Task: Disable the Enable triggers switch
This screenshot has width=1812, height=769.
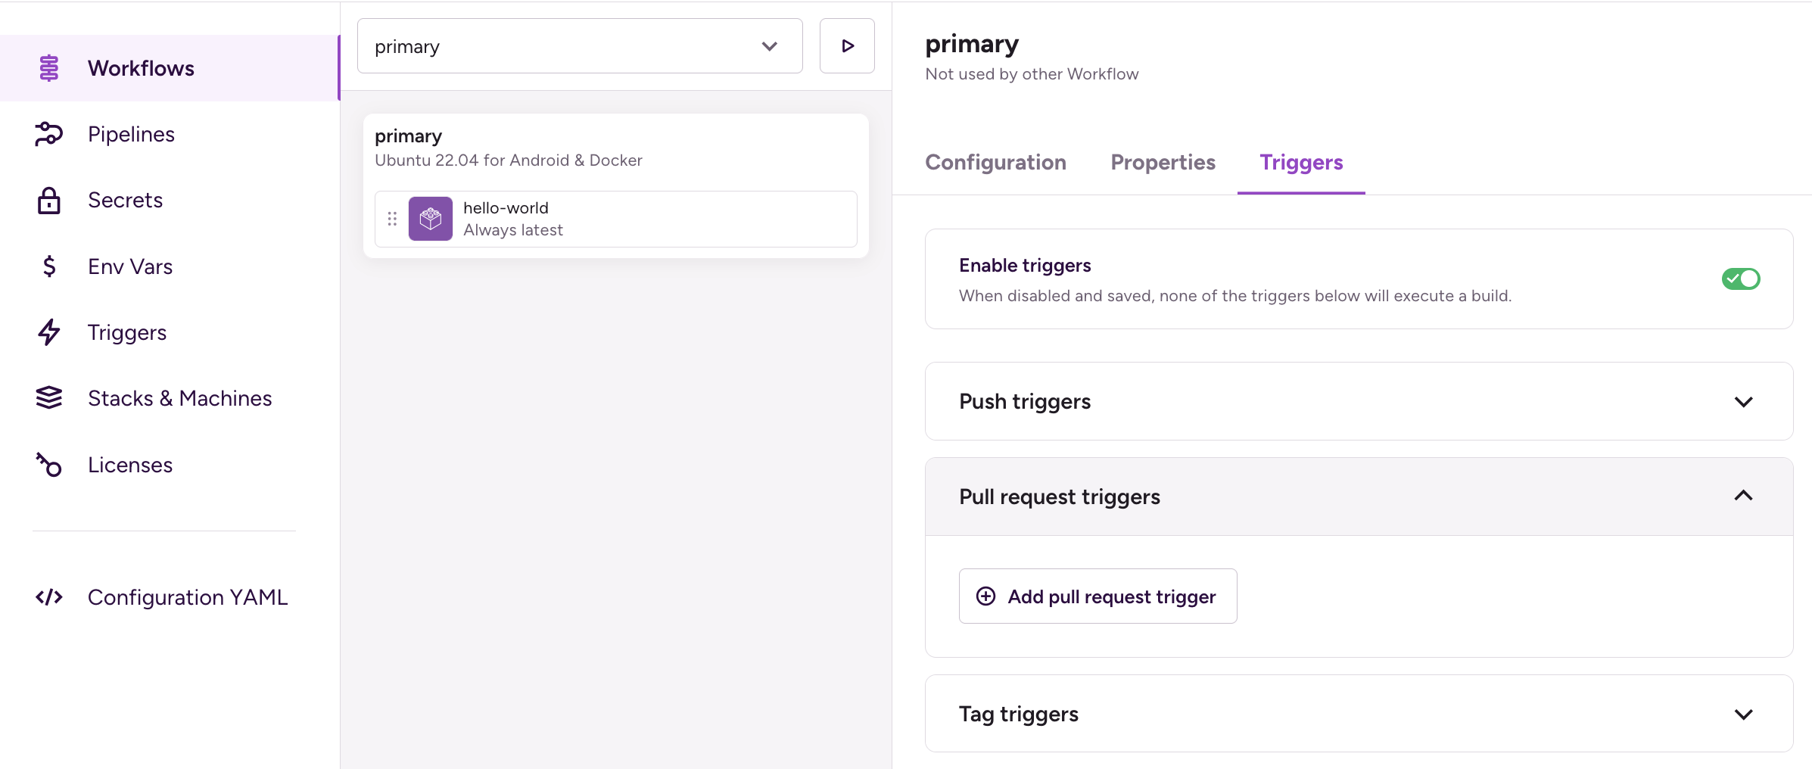Action: click(x=1741, y=279)
